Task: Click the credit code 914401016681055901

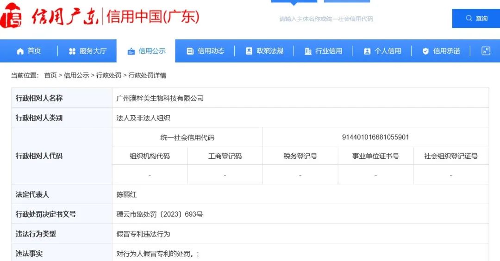Action: [375, 137]
